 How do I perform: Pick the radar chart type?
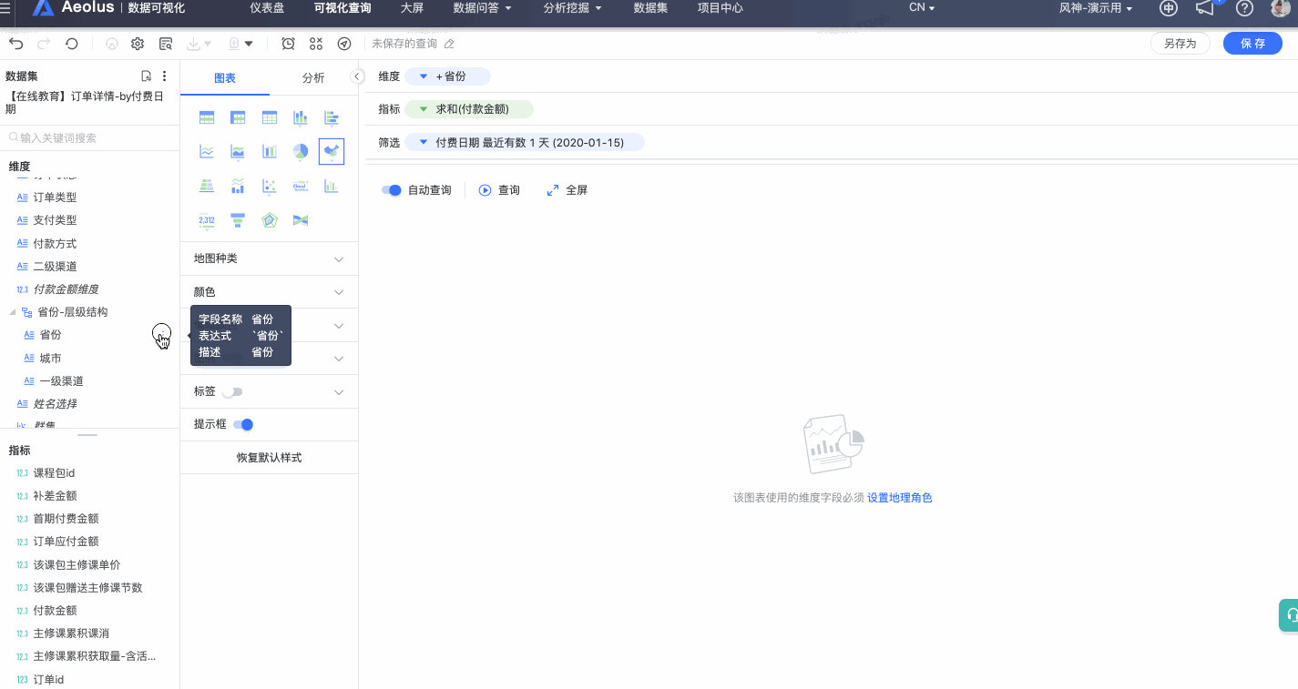coord(270,219)
